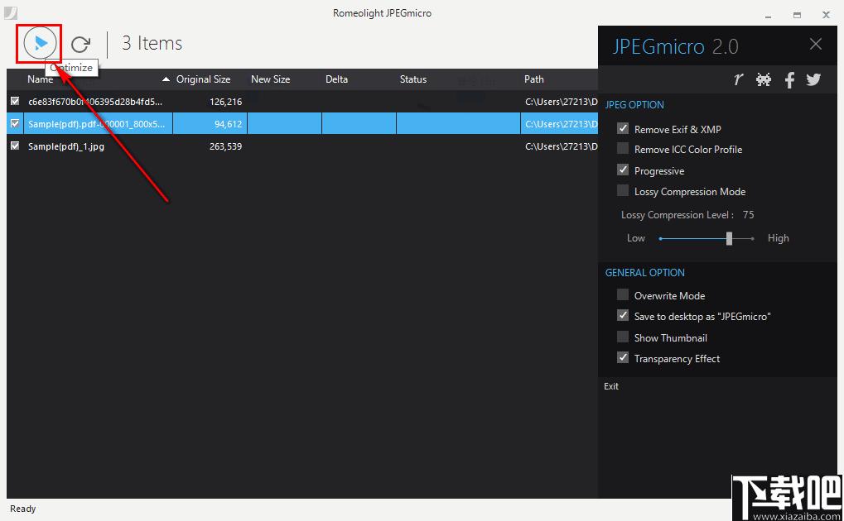Click the refresh list icon
The image size is (844, 521).
[80, 44]
